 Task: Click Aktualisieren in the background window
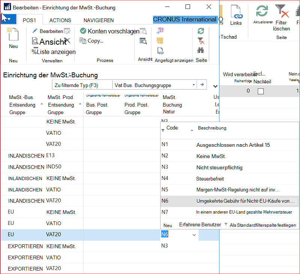click(x=263, y=15)
